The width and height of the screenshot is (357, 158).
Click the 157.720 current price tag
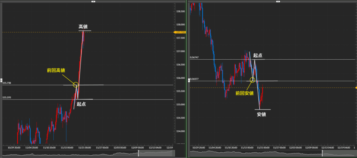[181, 32]
